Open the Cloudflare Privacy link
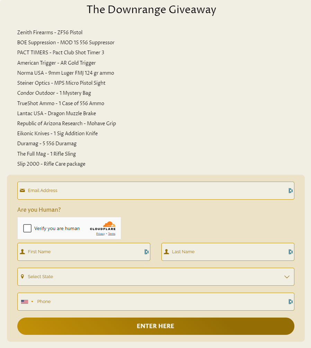 [100, 234]
